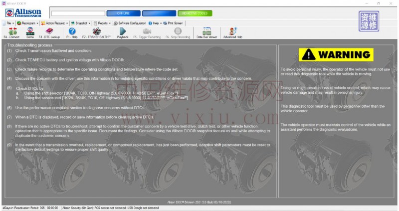This screenshot has width=399, height=211.
Task: Expand the File dropdown arrow
Action: click(13, 23)
